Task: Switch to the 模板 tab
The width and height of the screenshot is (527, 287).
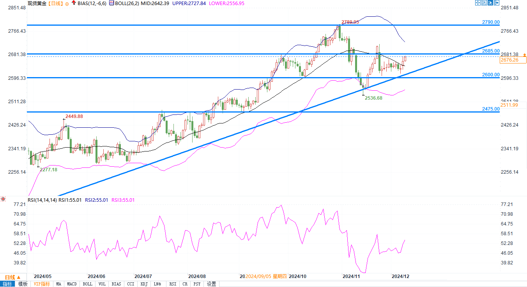Action: (23, 284)
